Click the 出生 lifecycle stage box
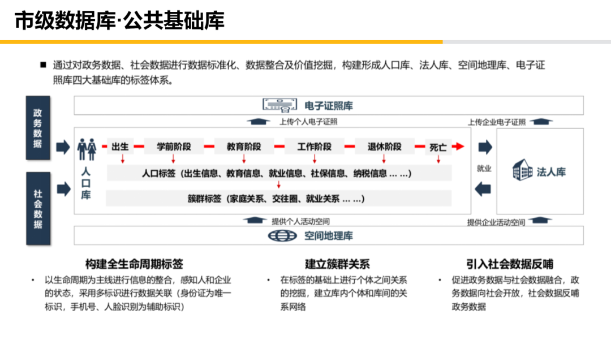The height and width of the screenshot is (344, 611). [x=120, y=147]
